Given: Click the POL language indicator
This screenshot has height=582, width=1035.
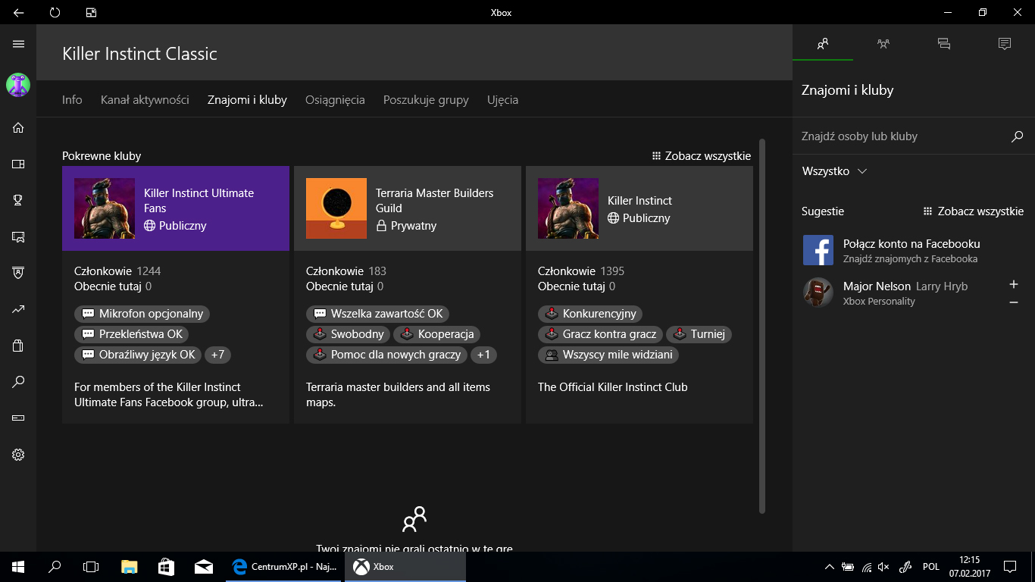Looking at the screenshot, I should tap(931, 567).
